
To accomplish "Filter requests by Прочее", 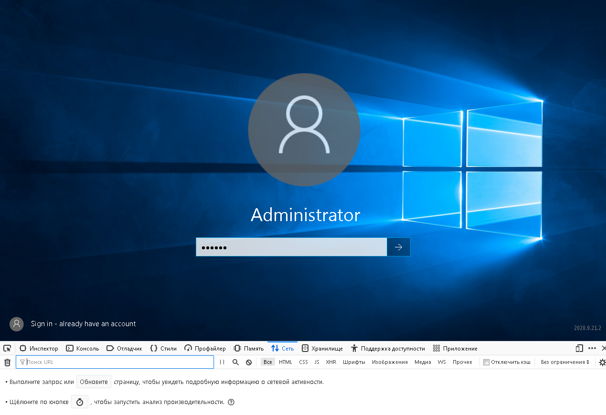I will coord(462,362).
